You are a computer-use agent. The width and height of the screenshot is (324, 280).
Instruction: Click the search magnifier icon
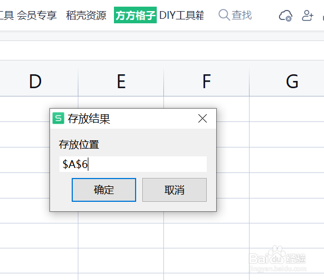[x=224, y=15]
